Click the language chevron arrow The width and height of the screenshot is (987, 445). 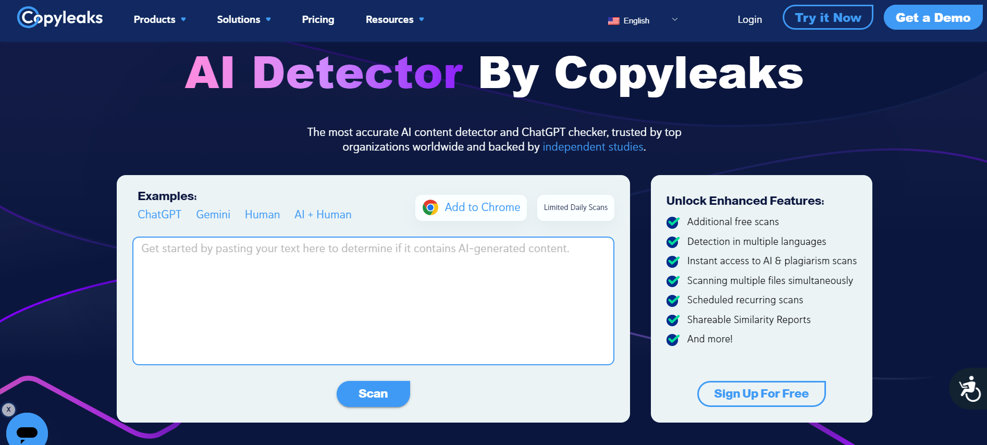coord(675,19)
